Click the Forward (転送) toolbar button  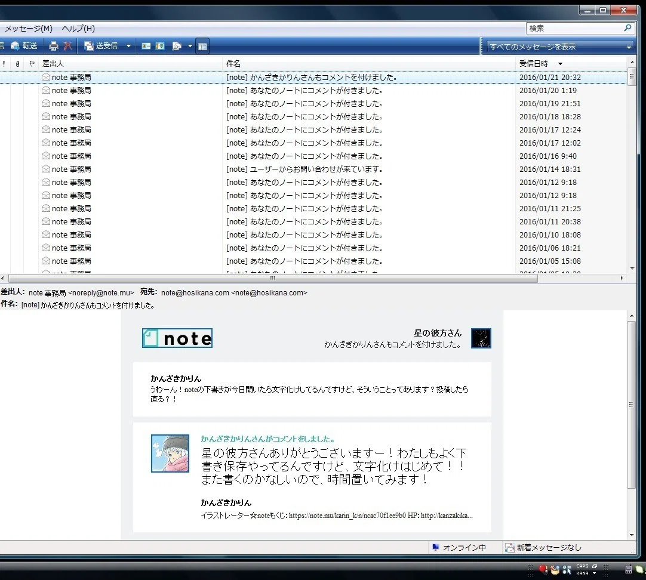pos(24,46)
